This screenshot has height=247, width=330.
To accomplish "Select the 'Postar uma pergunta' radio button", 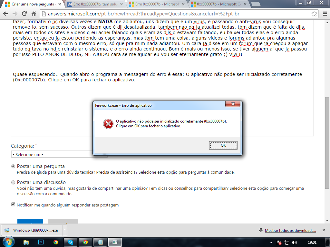I will (x=13, y=166).
